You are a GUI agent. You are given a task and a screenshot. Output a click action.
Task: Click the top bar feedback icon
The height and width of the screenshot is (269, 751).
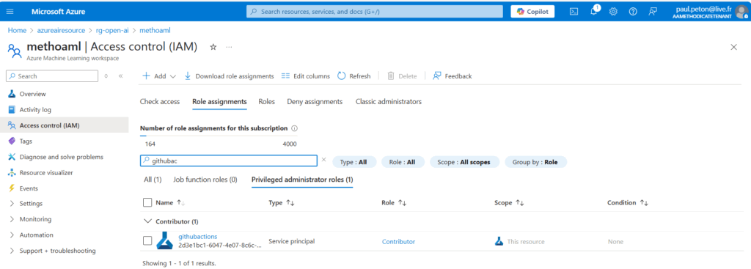pos(652,12)
